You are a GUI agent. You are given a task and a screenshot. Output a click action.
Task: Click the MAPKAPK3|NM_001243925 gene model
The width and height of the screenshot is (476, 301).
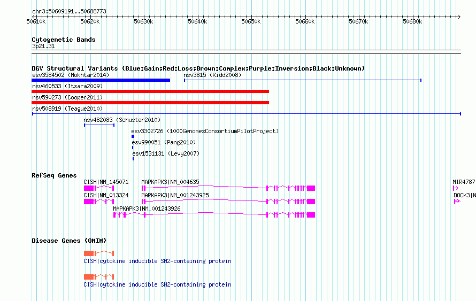pyautogui.click(x=228, y=202)
